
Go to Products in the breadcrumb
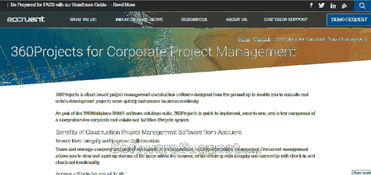click(262, 39)
